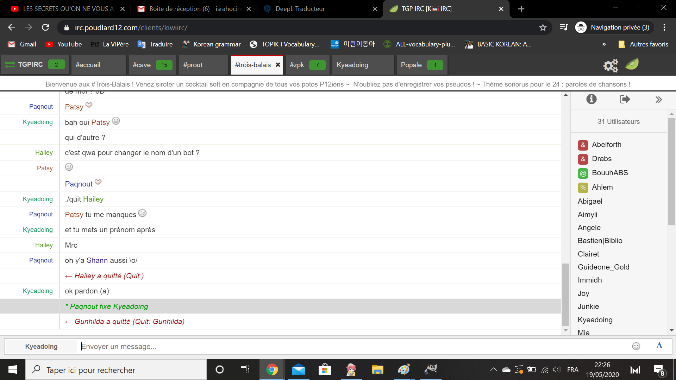676x380 pixels.
Task: Open the TGPIRC server tab
Action: pos(30,65)
